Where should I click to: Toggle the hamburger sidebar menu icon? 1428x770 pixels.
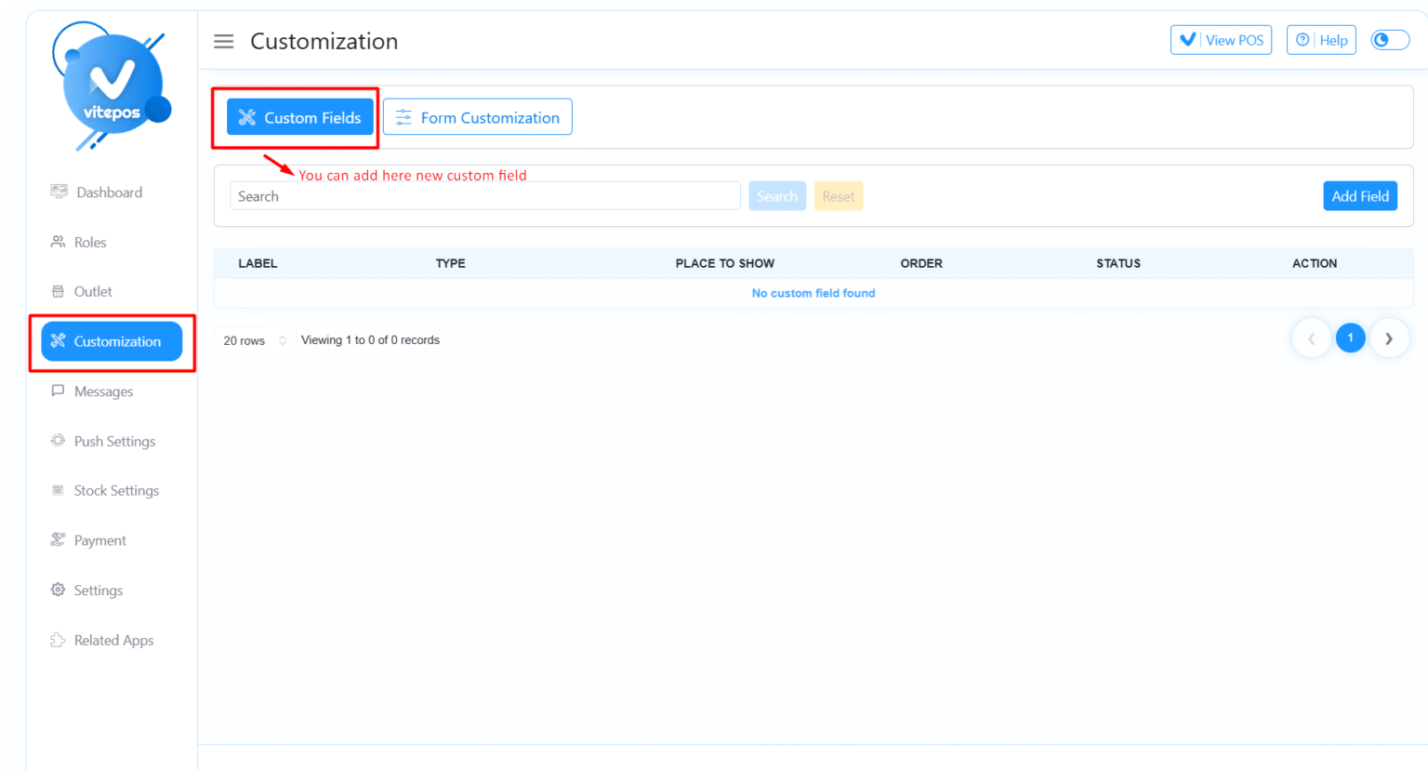224,41
